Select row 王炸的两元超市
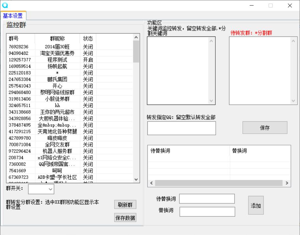The height and width of the screenshot is (235, 300). (x=70, y=112)
